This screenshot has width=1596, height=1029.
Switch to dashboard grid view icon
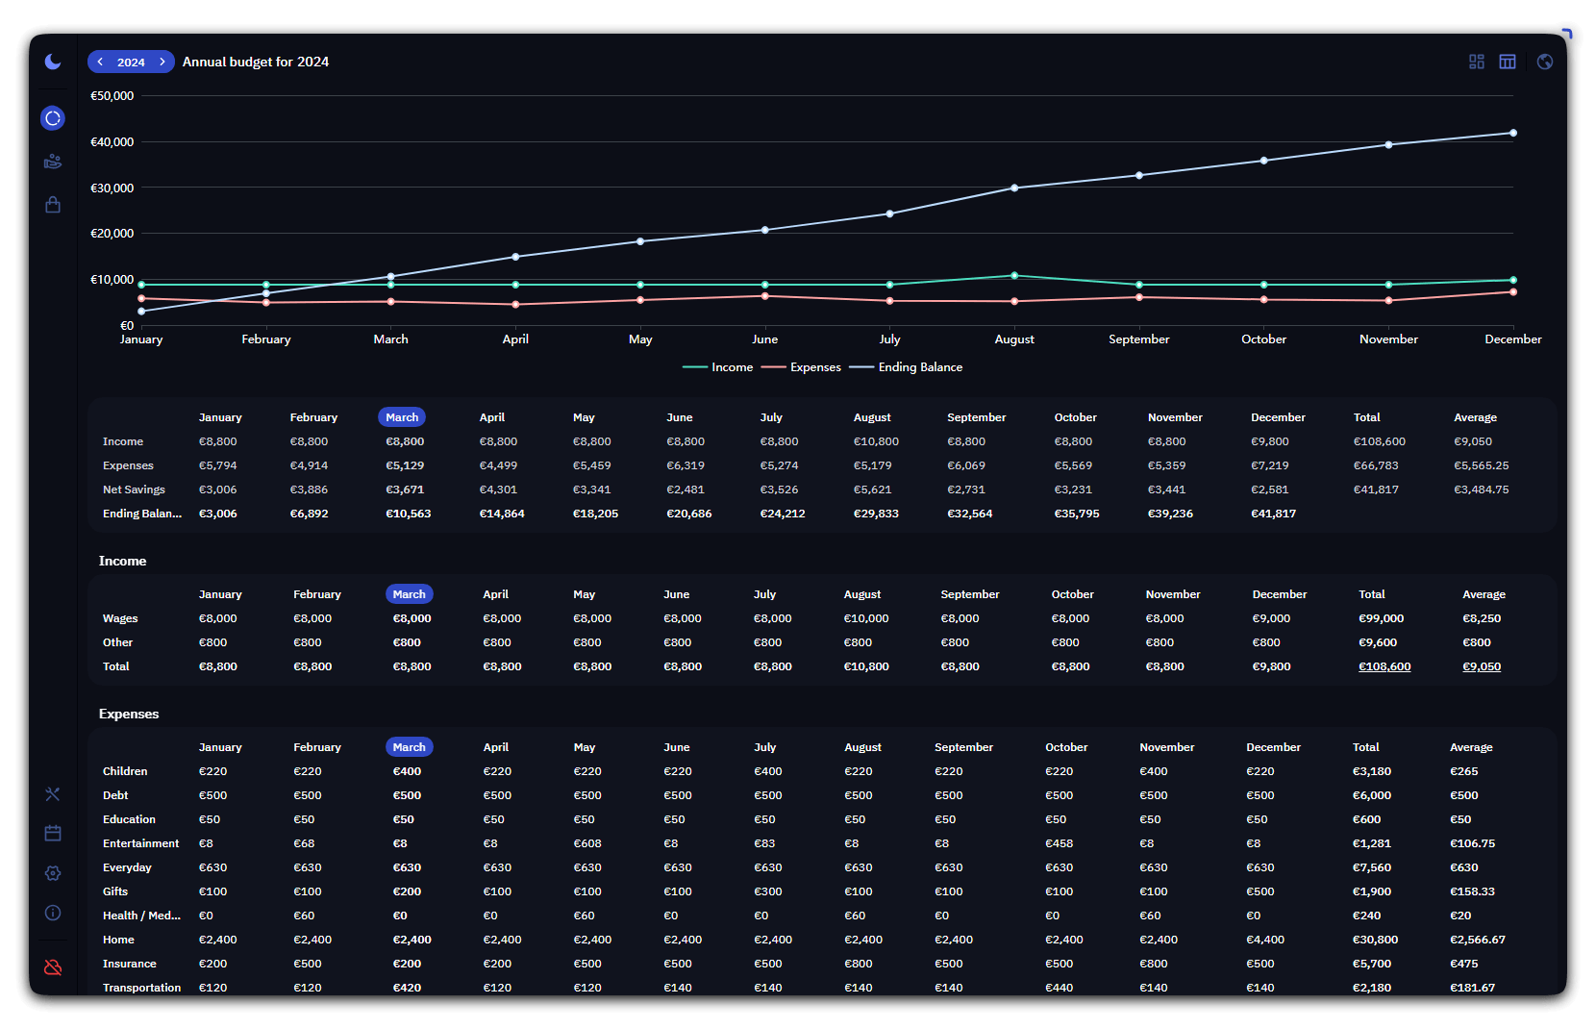tap(1477, 62)
